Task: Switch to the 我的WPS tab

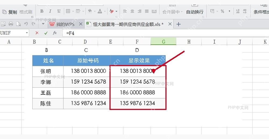Action: pyautogui.click(x=65, y=24)
